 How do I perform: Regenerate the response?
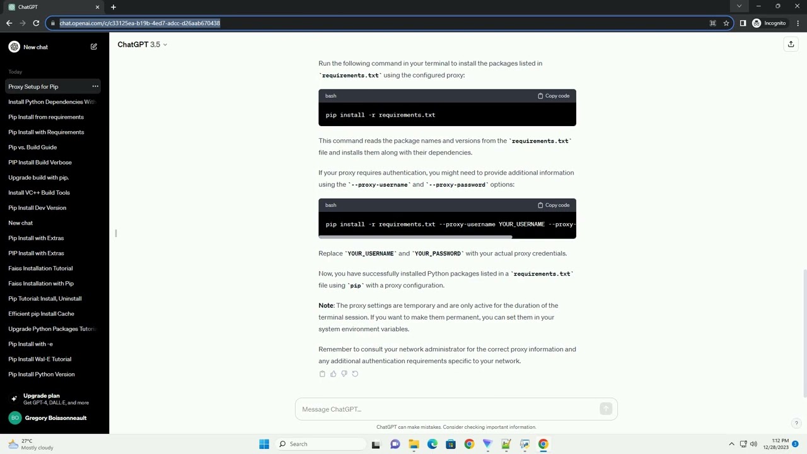tap(355, 374)
